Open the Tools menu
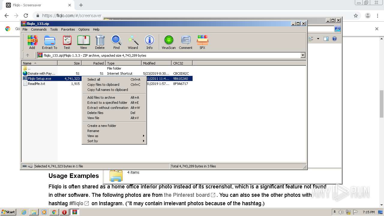The image size is (384, 216). click(54, 29)
